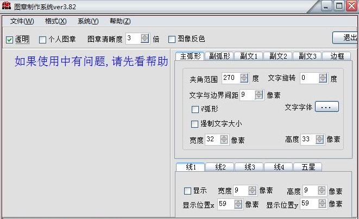The height and width of the screenshot is (219, 359).
Task: Switch to the 边框 tab
Action: click(337, 56)
